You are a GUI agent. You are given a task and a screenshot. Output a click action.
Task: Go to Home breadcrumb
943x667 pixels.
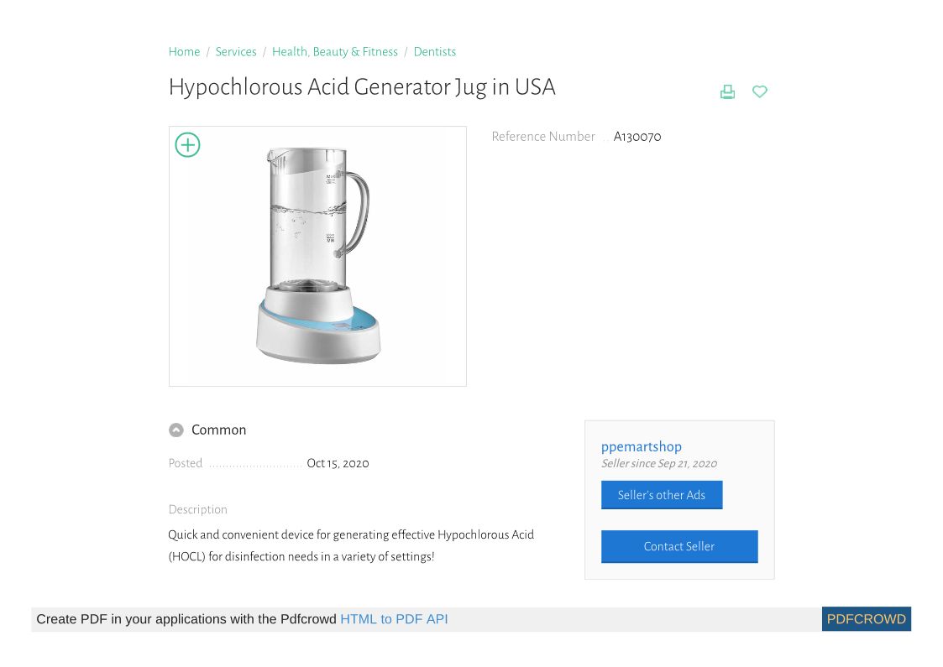pyautogui.click(x=184, y=52)
